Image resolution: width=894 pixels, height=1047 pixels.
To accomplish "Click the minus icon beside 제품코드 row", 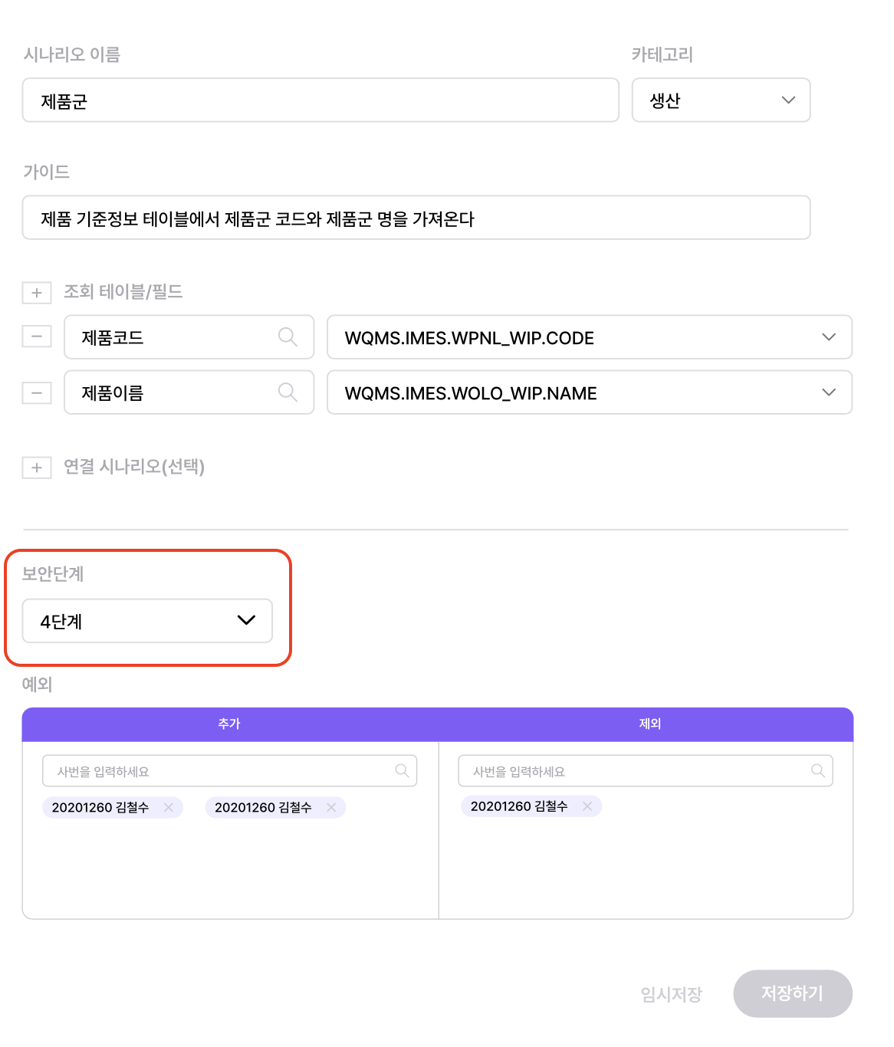I will (36, 336).
